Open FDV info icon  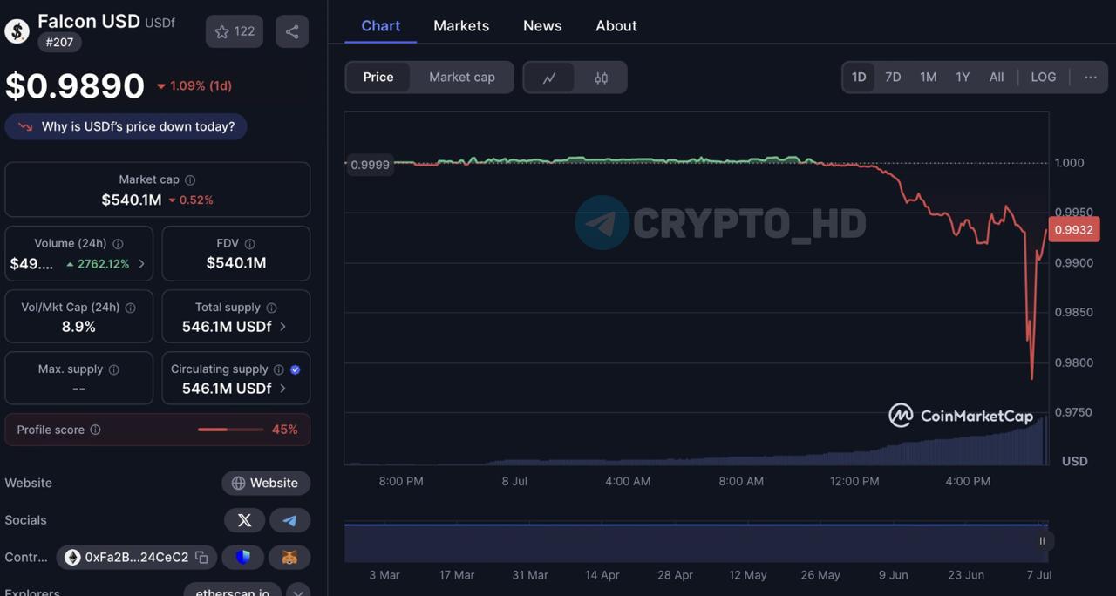[x=249, y=244]
